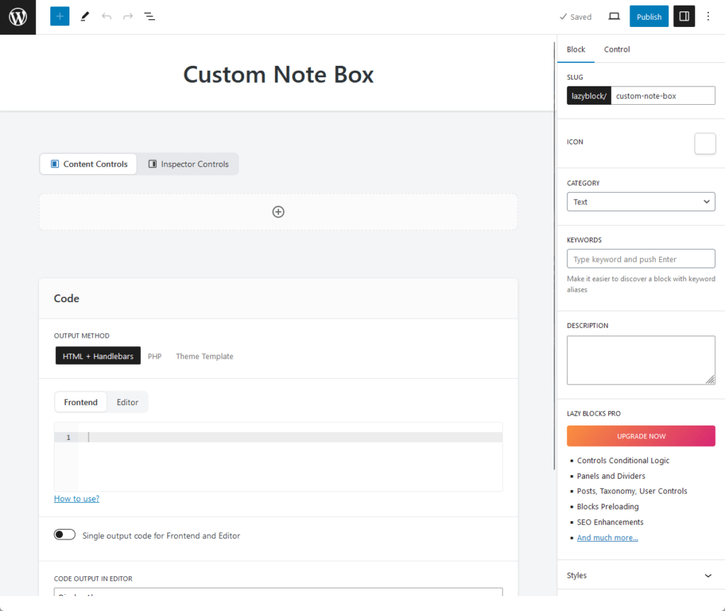Focus the Keywords input field
Image resolution: width=725 pixels, height=611 pixels.
641,259
